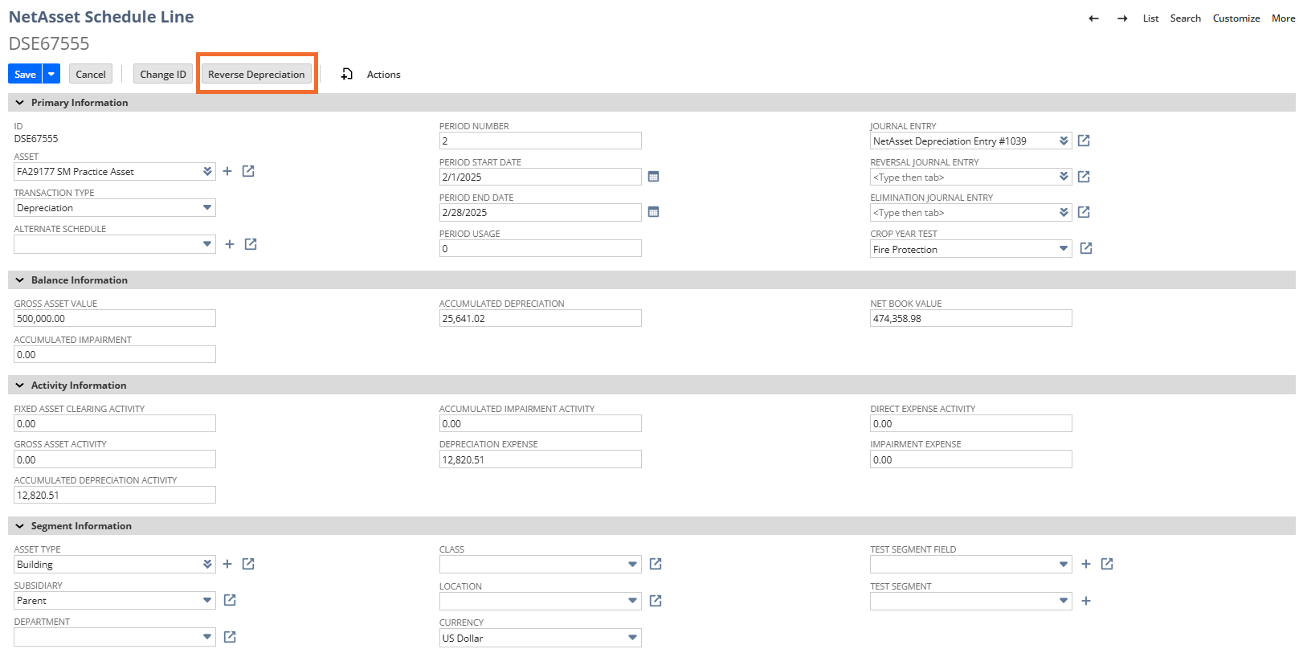Open the Currency dropdown list

click(x=633, y=638)
